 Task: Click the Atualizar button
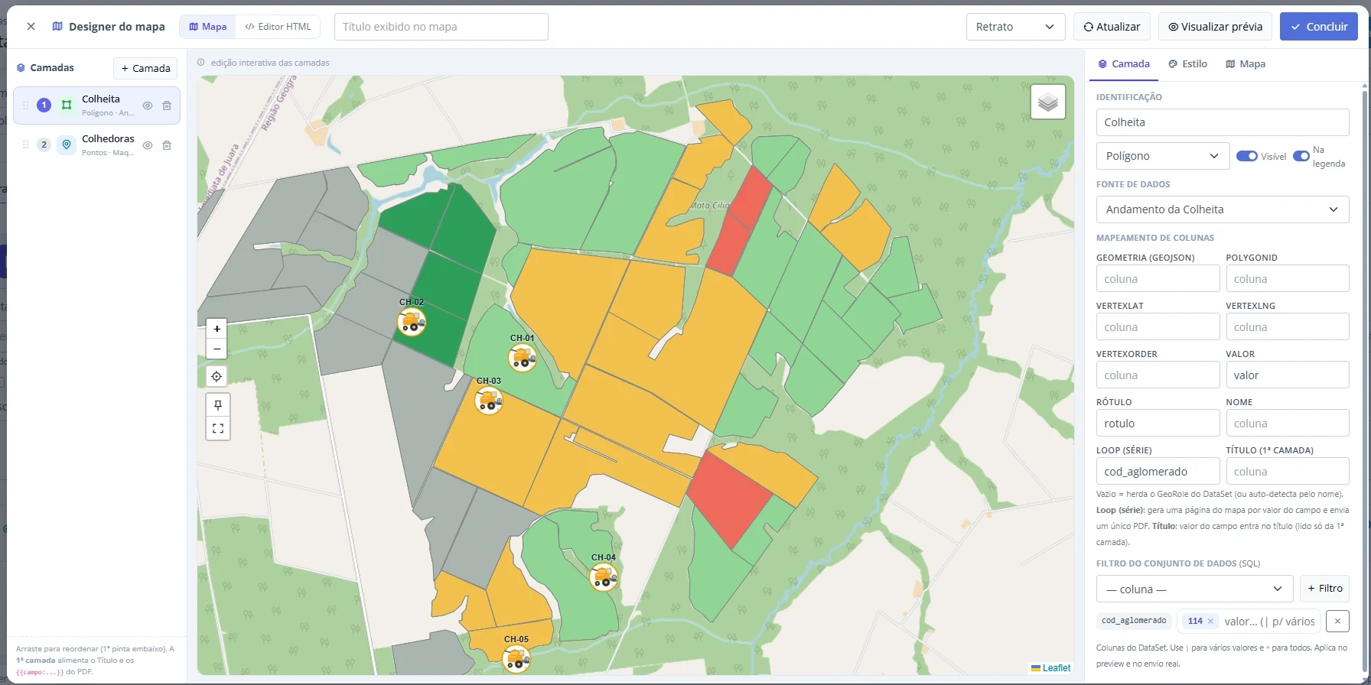(x=1112, y=27)
